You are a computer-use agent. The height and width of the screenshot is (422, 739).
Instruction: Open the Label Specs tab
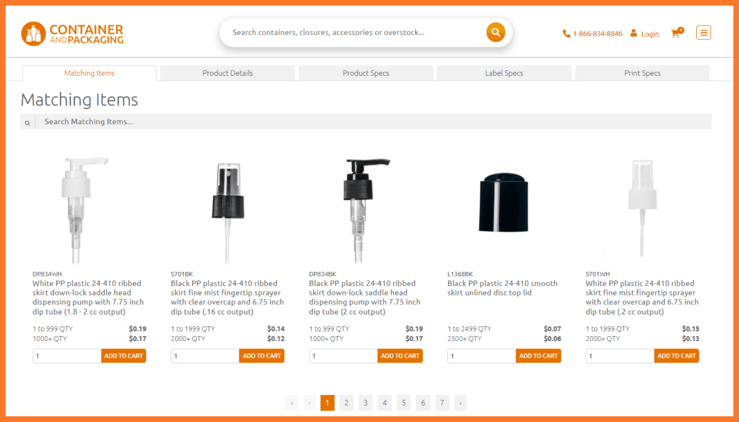coord(504,73)
